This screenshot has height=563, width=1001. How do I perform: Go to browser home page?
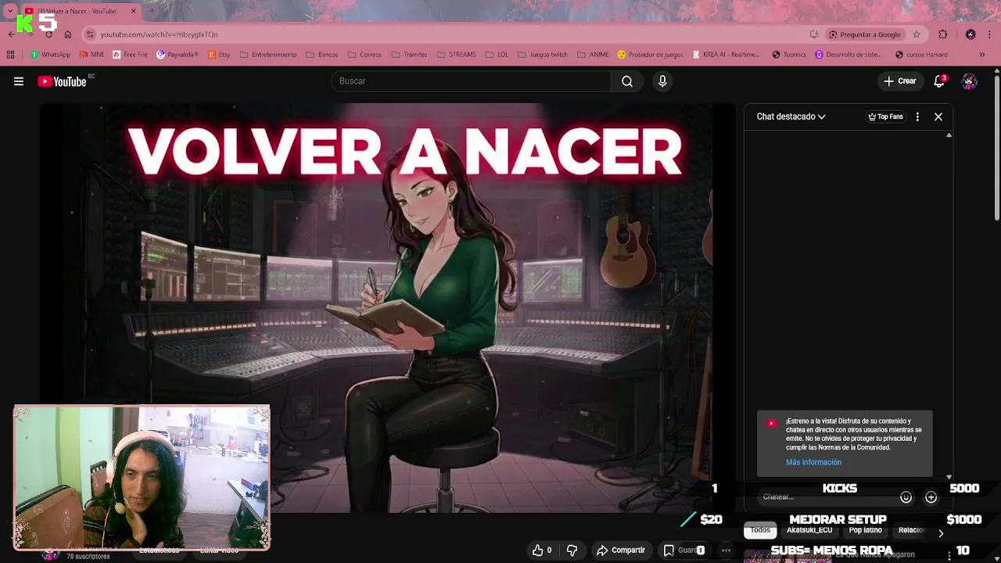[x=68, y=34]
